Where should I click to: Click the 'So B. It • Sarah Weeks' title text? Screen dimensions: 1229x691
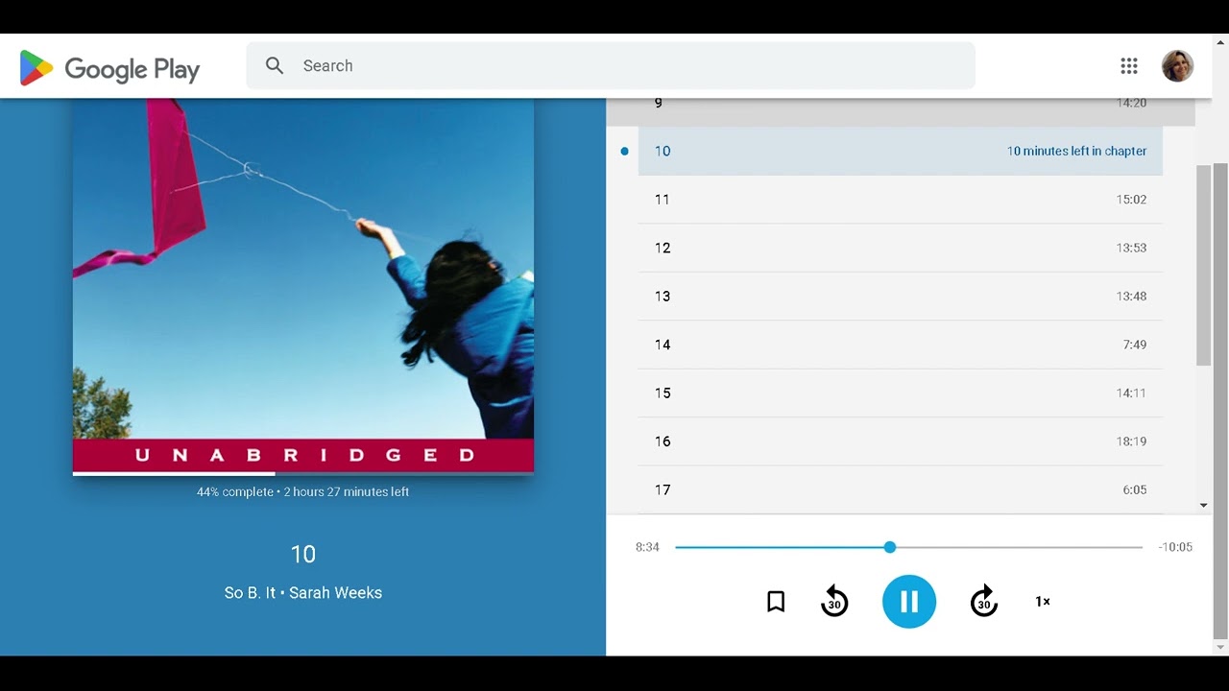[303, 593]
